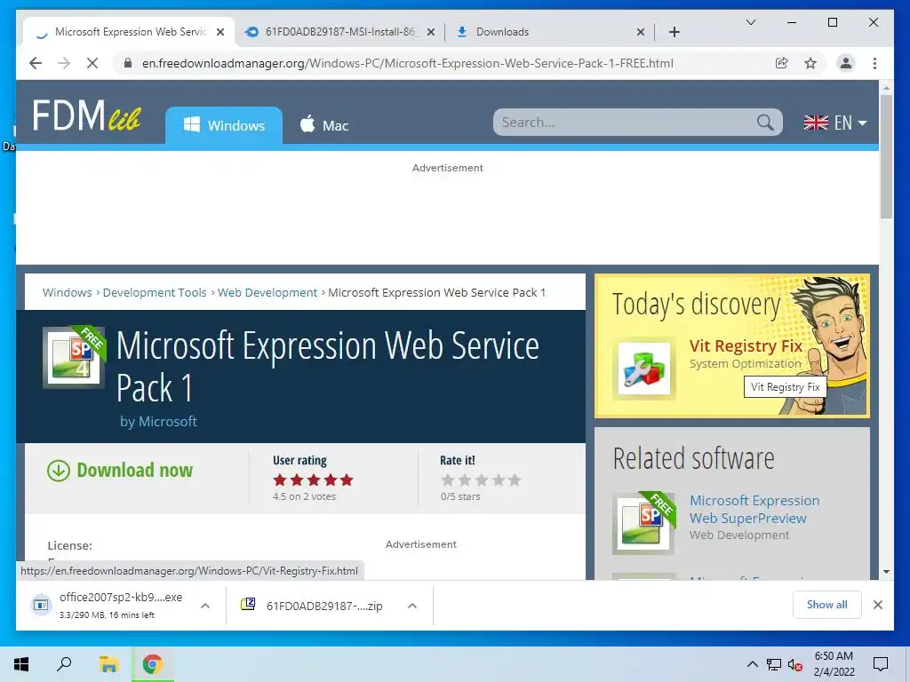Click the Vit Registry Fix cubes icon
The width and height of the screenshot is (910, 682).
tap(644, 369)
